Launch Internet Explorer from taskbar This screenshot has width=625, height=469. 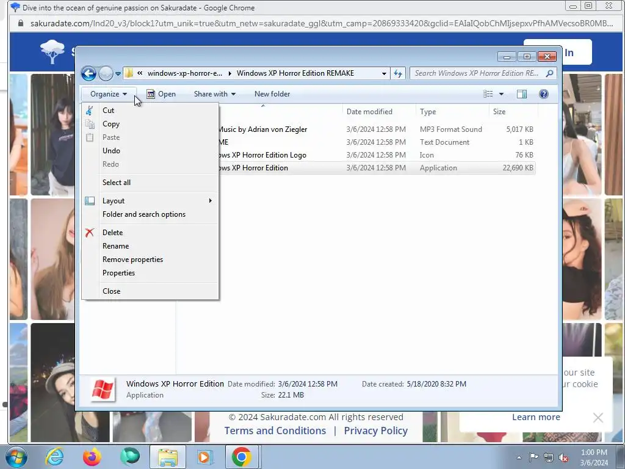(54, 457)
